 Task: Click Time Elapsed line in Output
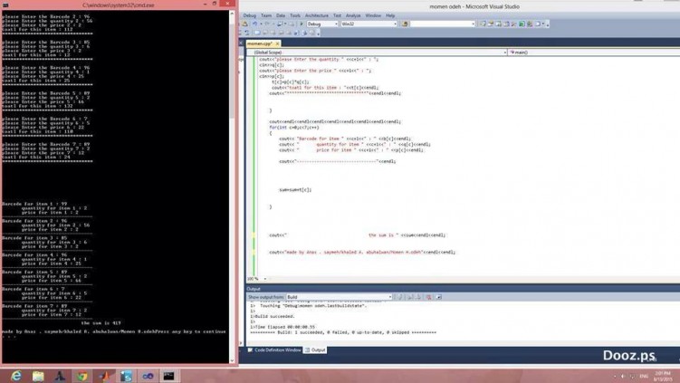(283, 327)
